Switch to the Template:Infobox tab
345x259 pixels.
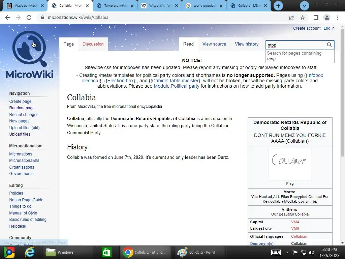point(115,6)
